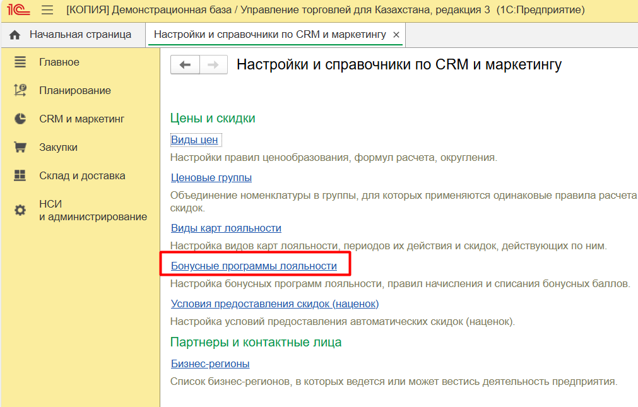Select the Настройки и справочники по CRM tab
The width and height of the screenshot is (638, 407).
click(x=269, y=35)
